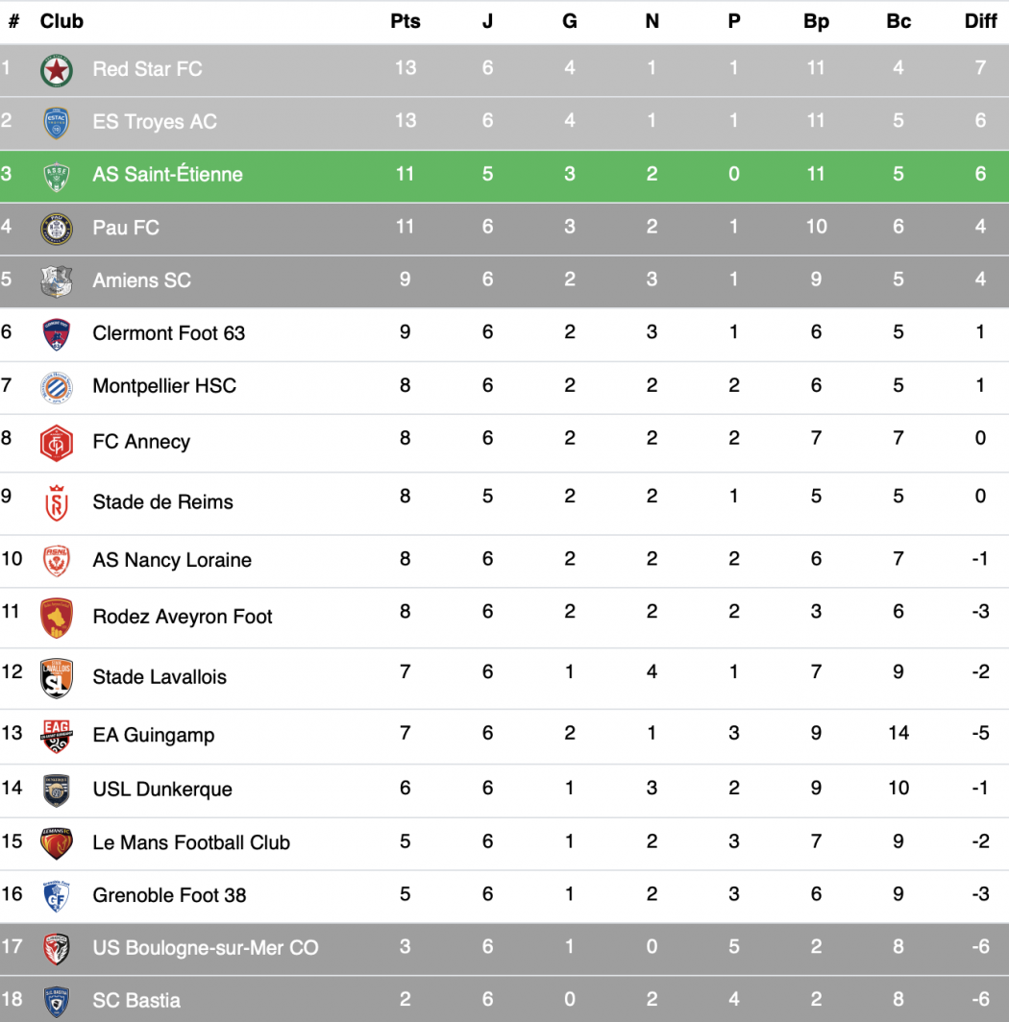
Task: Select the highlighted AS Saint-Étienne row
Action: pyautogui.click(x=504, y=176)
